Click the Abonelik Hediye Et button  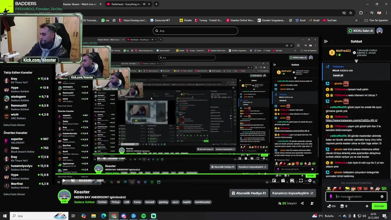coord(248,193)
